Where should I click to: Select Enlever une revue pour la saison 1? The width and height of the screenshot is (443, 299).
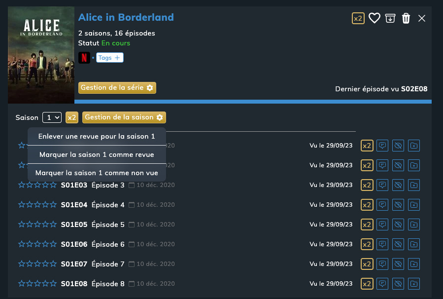(x=97, y=136)
